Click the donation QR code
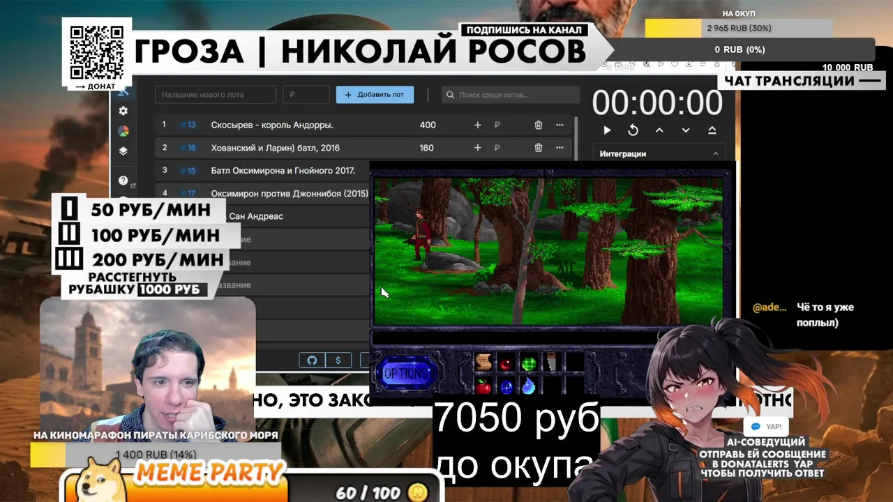The height and width of the screenshot is (502, 893). tap(97, 54)
